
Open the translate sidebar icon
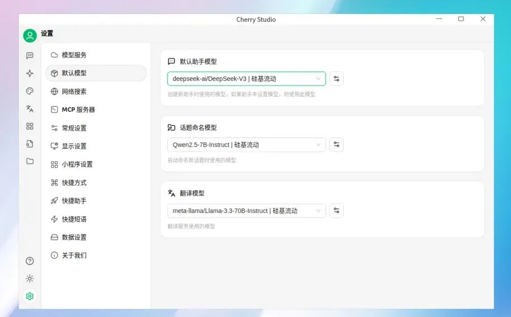(x=30, y=108)
